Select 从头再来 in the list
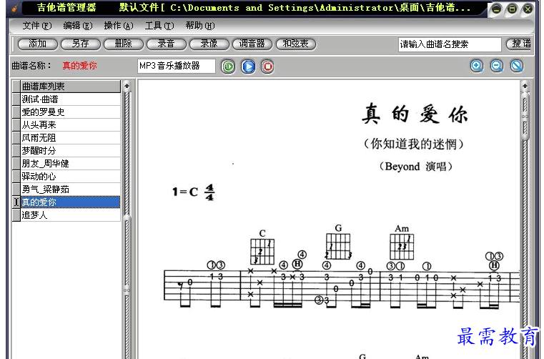 tap(71, 125)
